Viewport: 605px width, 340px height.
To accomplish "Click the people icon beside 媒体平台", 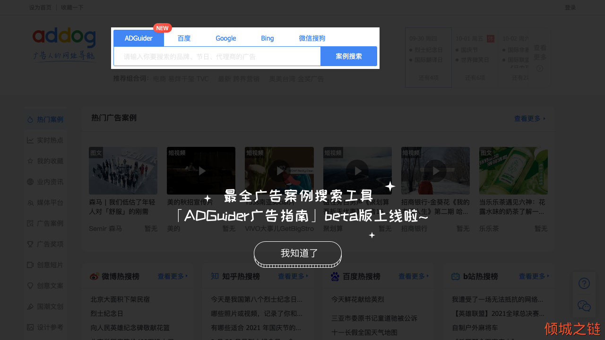I will click(30, 203).
